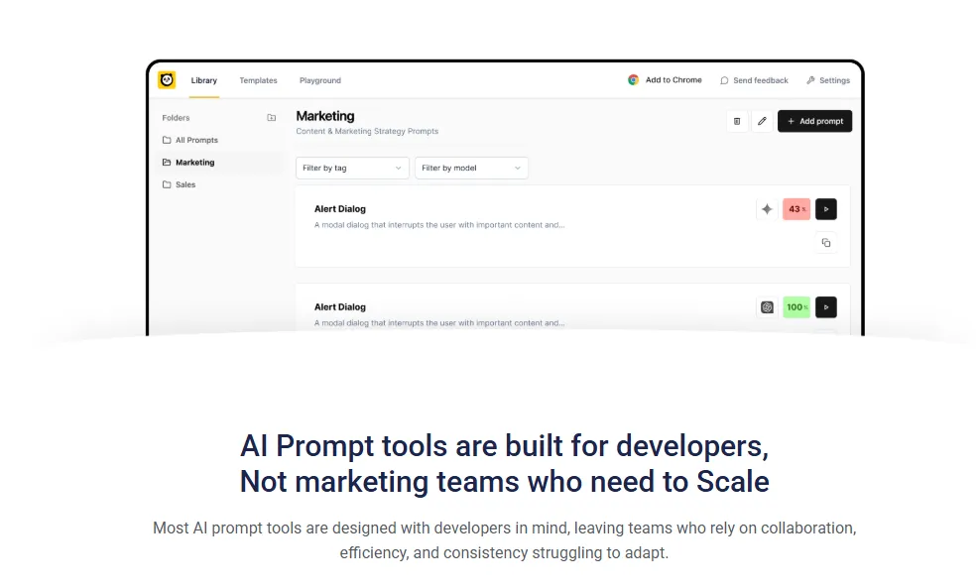Go to the Playground tab

pyautogui.click(x=320, y=80)
